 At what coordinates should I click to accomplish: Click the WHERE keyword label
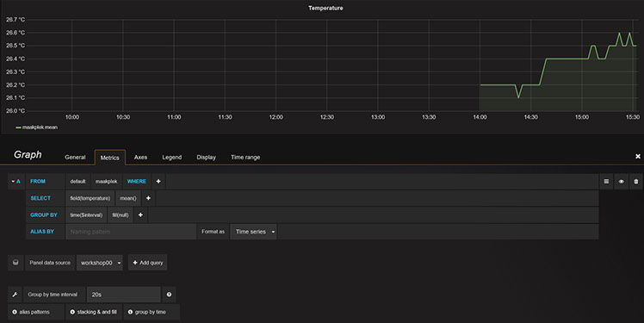tap(136, 181)
